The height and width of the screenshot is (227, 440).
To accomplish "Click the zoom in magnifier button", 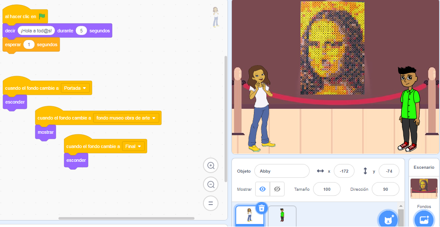I will (211, 166).
